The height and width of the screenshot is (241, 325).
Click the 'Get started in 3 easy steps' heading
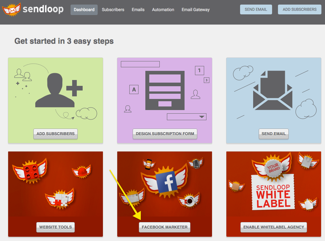(x=64, y=41)
